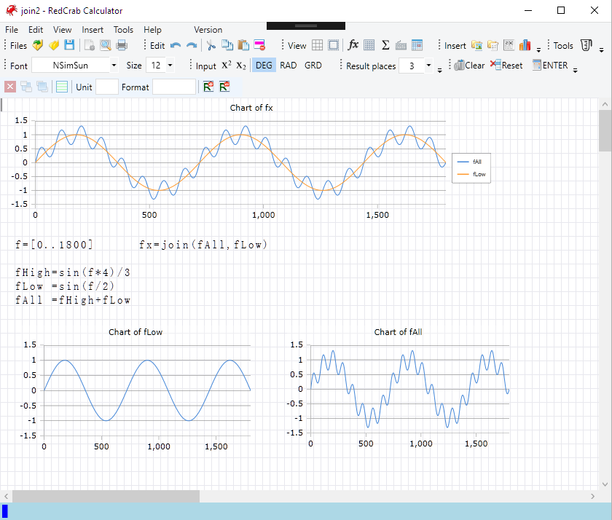Click the Format input field

coord(174,87)
